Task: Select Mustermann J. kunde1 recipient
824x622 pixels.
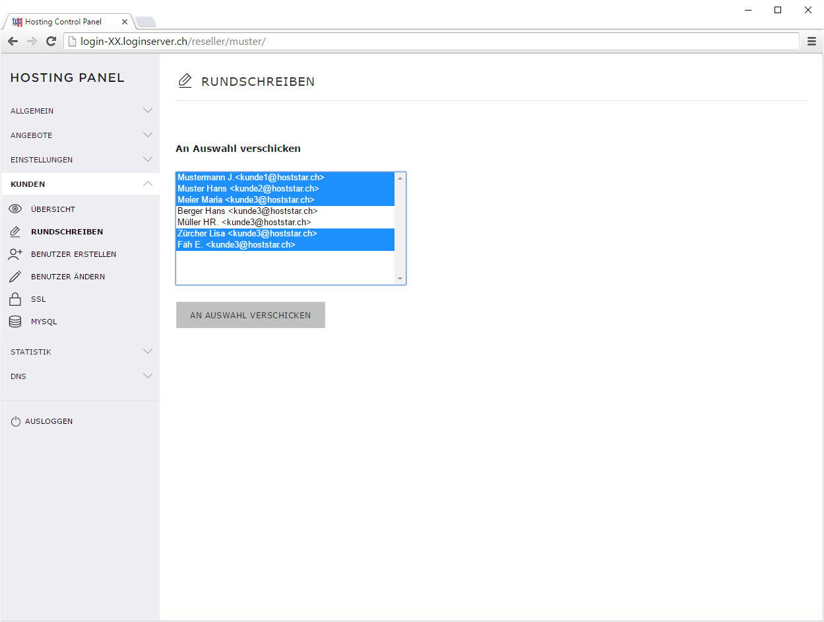Action: pos(285,178)
